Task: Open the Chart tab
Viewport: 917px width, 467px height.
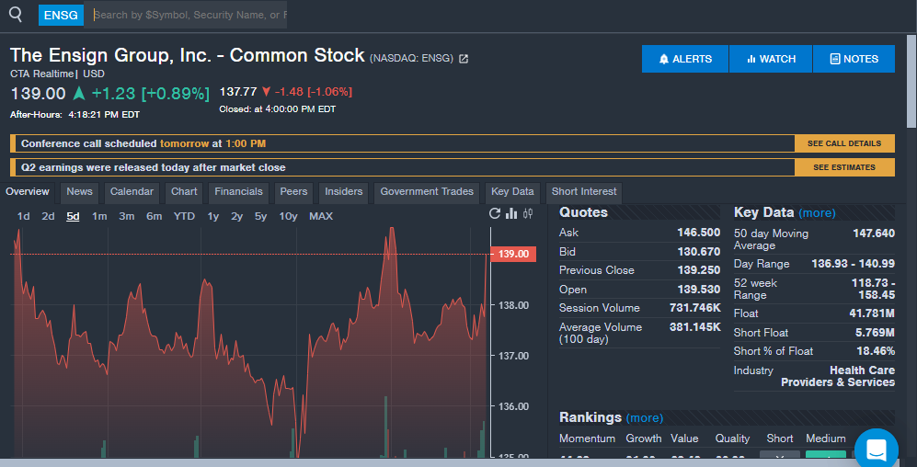Action: point(184,192)
